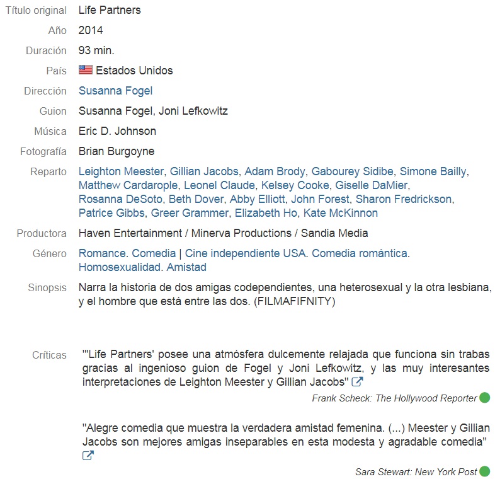Click cinematographer name Brian Burgoyne
The height and width of the screenshot is (479, 495).
(117, 151)
